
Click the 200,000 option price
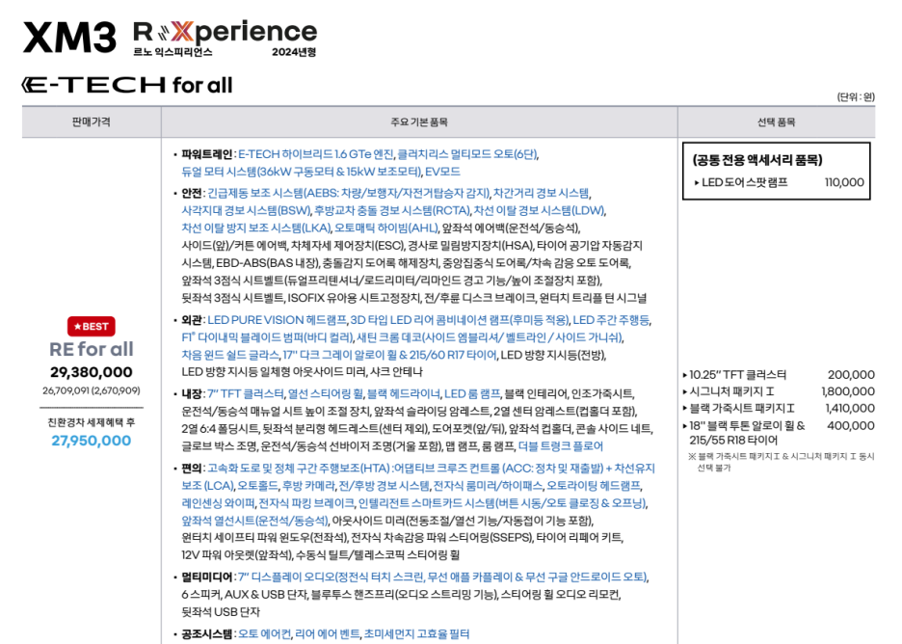click(851, 375)
